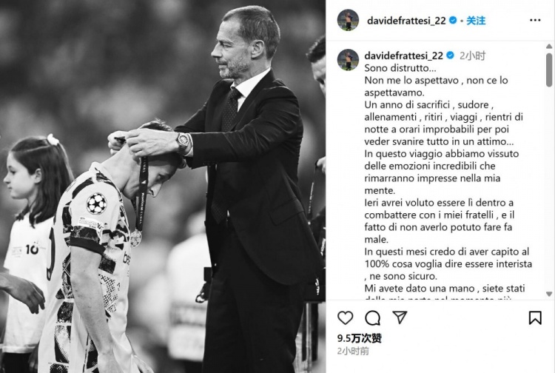Image resolution: width=555 pixels, height=373 pixels.
Task: Like the post with the heart icon
Action: (x=345, y=317)
